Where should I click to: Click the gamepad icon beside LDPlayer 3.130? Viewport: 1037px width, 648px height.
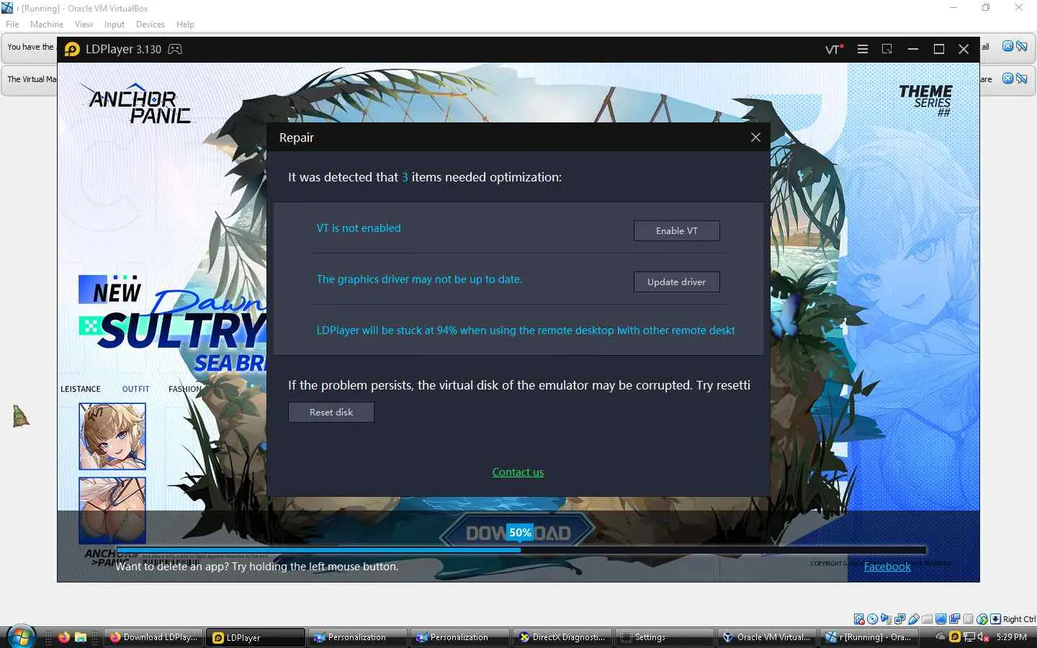[175, 49]
